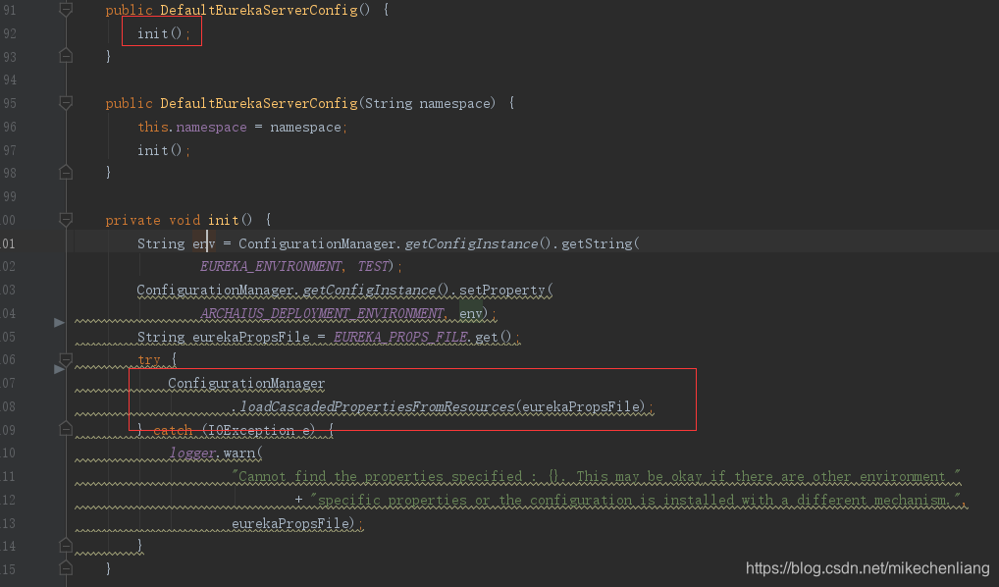The width and height of the screenshot is (999, 587).
Task: Click the 'String namespace' parameter on line 95
Action: pos(429,103)
